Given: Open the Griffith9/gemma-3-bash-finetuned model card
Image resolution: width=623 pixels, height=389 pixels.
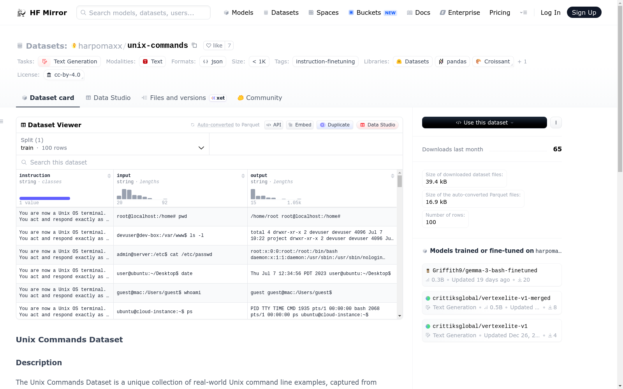Looking at the screenshot, I should click(x=492, y=275).
